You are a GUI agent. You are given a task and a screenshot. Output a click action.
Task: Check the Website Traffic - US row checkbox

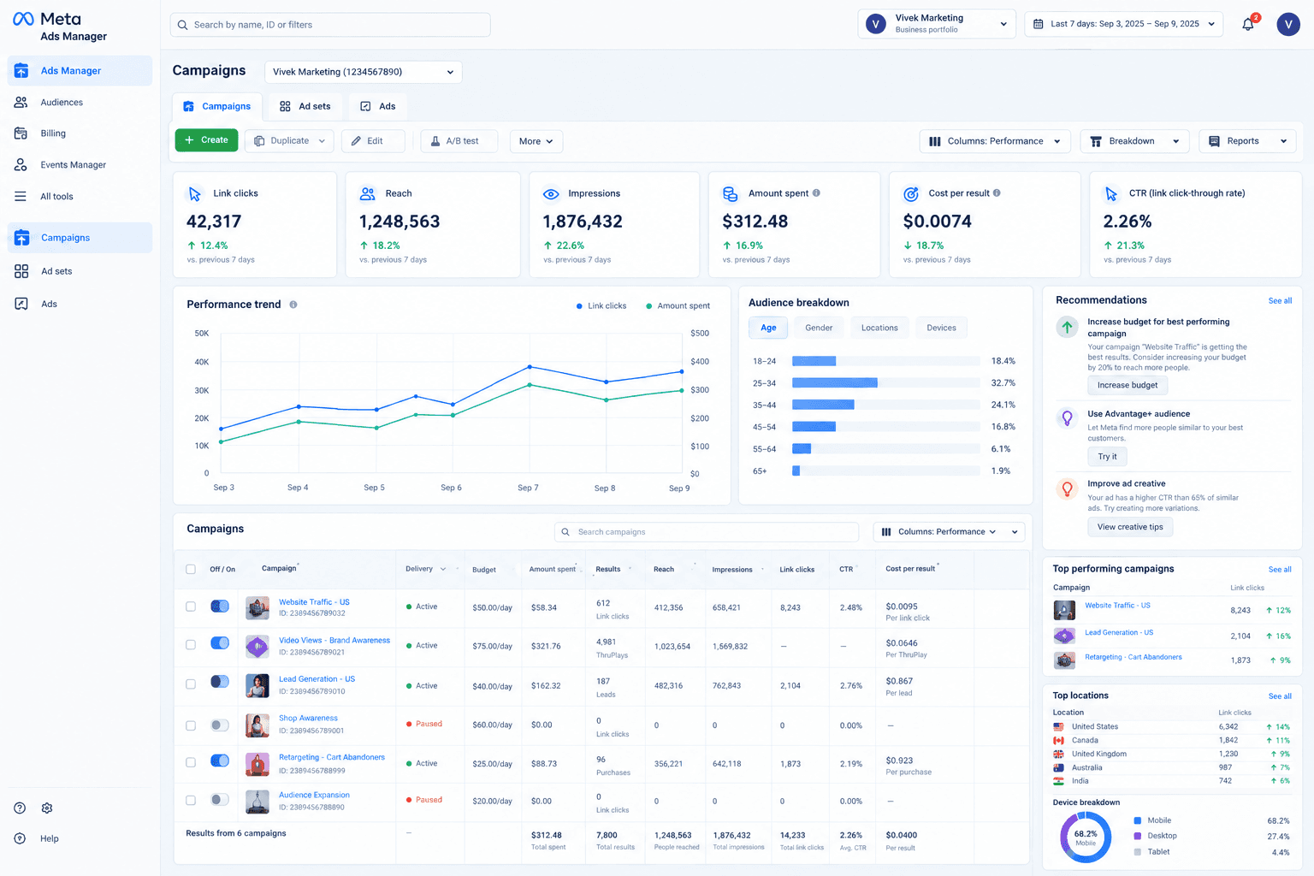click(191, 607)
